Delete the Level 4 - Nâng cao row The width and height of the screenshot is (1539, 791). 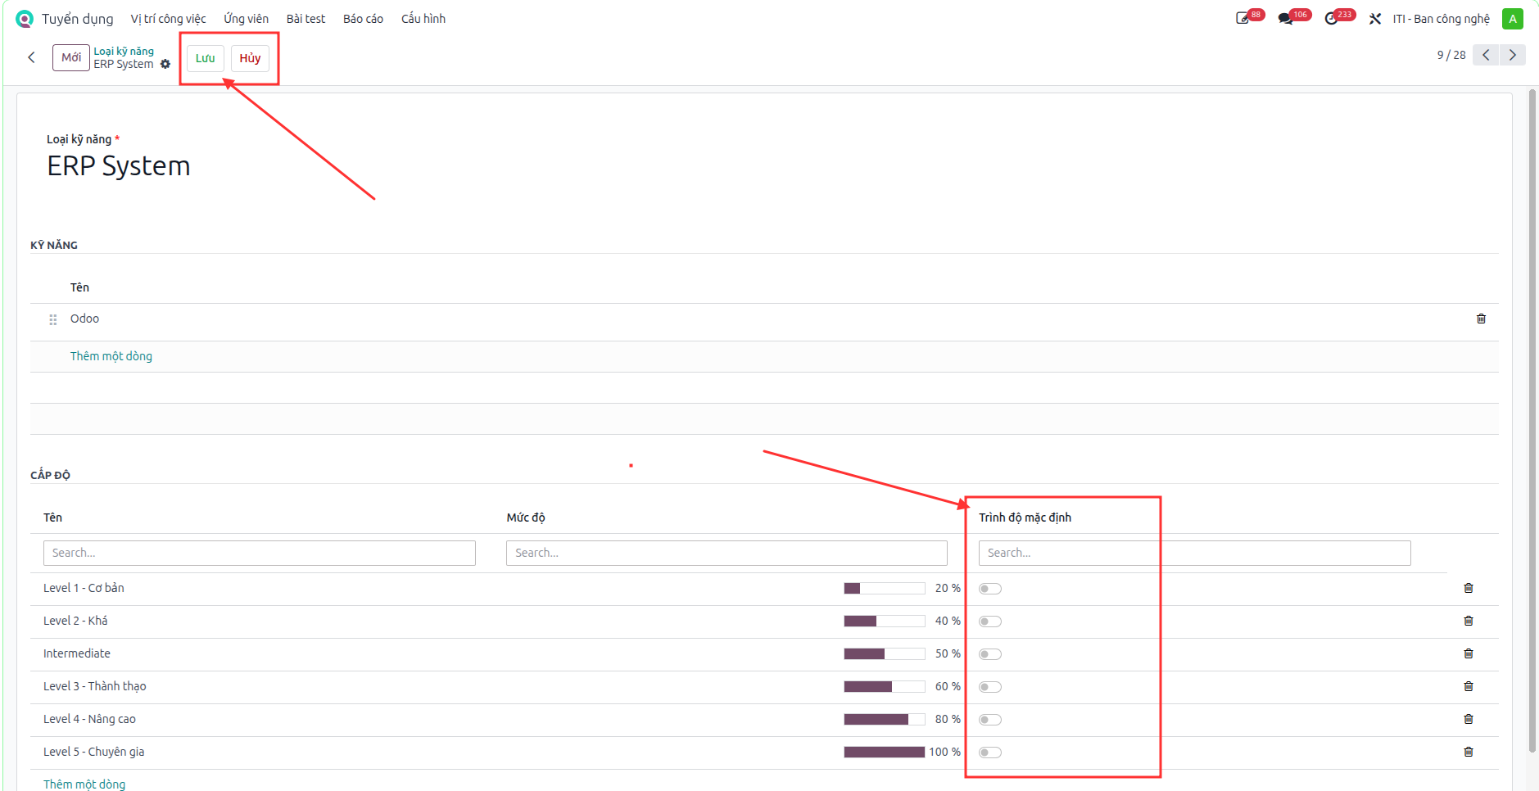[1469, 719]
